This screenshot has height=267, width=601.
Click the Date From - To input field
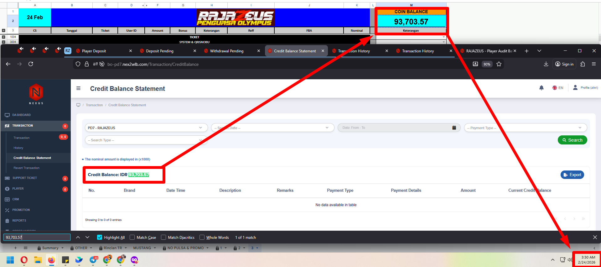click(x=399, y=128)
